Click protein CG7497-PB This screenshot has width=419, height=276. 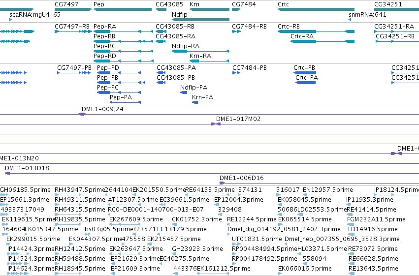coord(74,73)
